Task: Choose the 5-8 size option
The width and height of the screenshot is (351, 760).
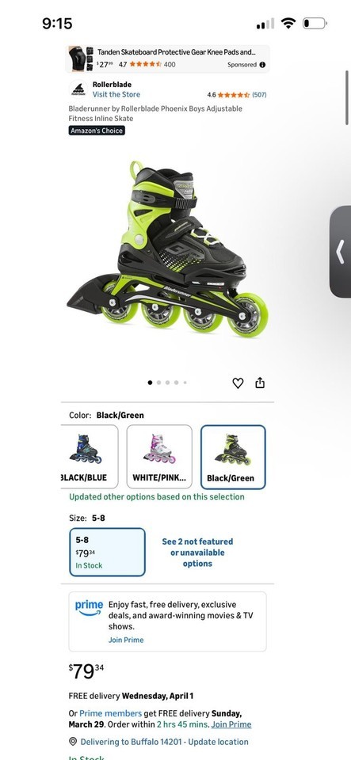Action: point(107,552)
